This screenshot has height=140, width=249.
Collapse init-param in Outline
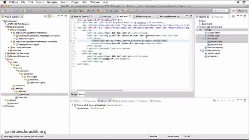tap(203, 38)
